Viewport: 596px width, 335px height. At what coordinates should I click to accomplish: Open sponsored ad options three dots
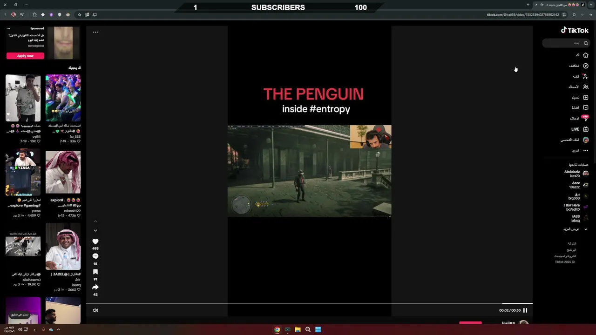(8, 28)
